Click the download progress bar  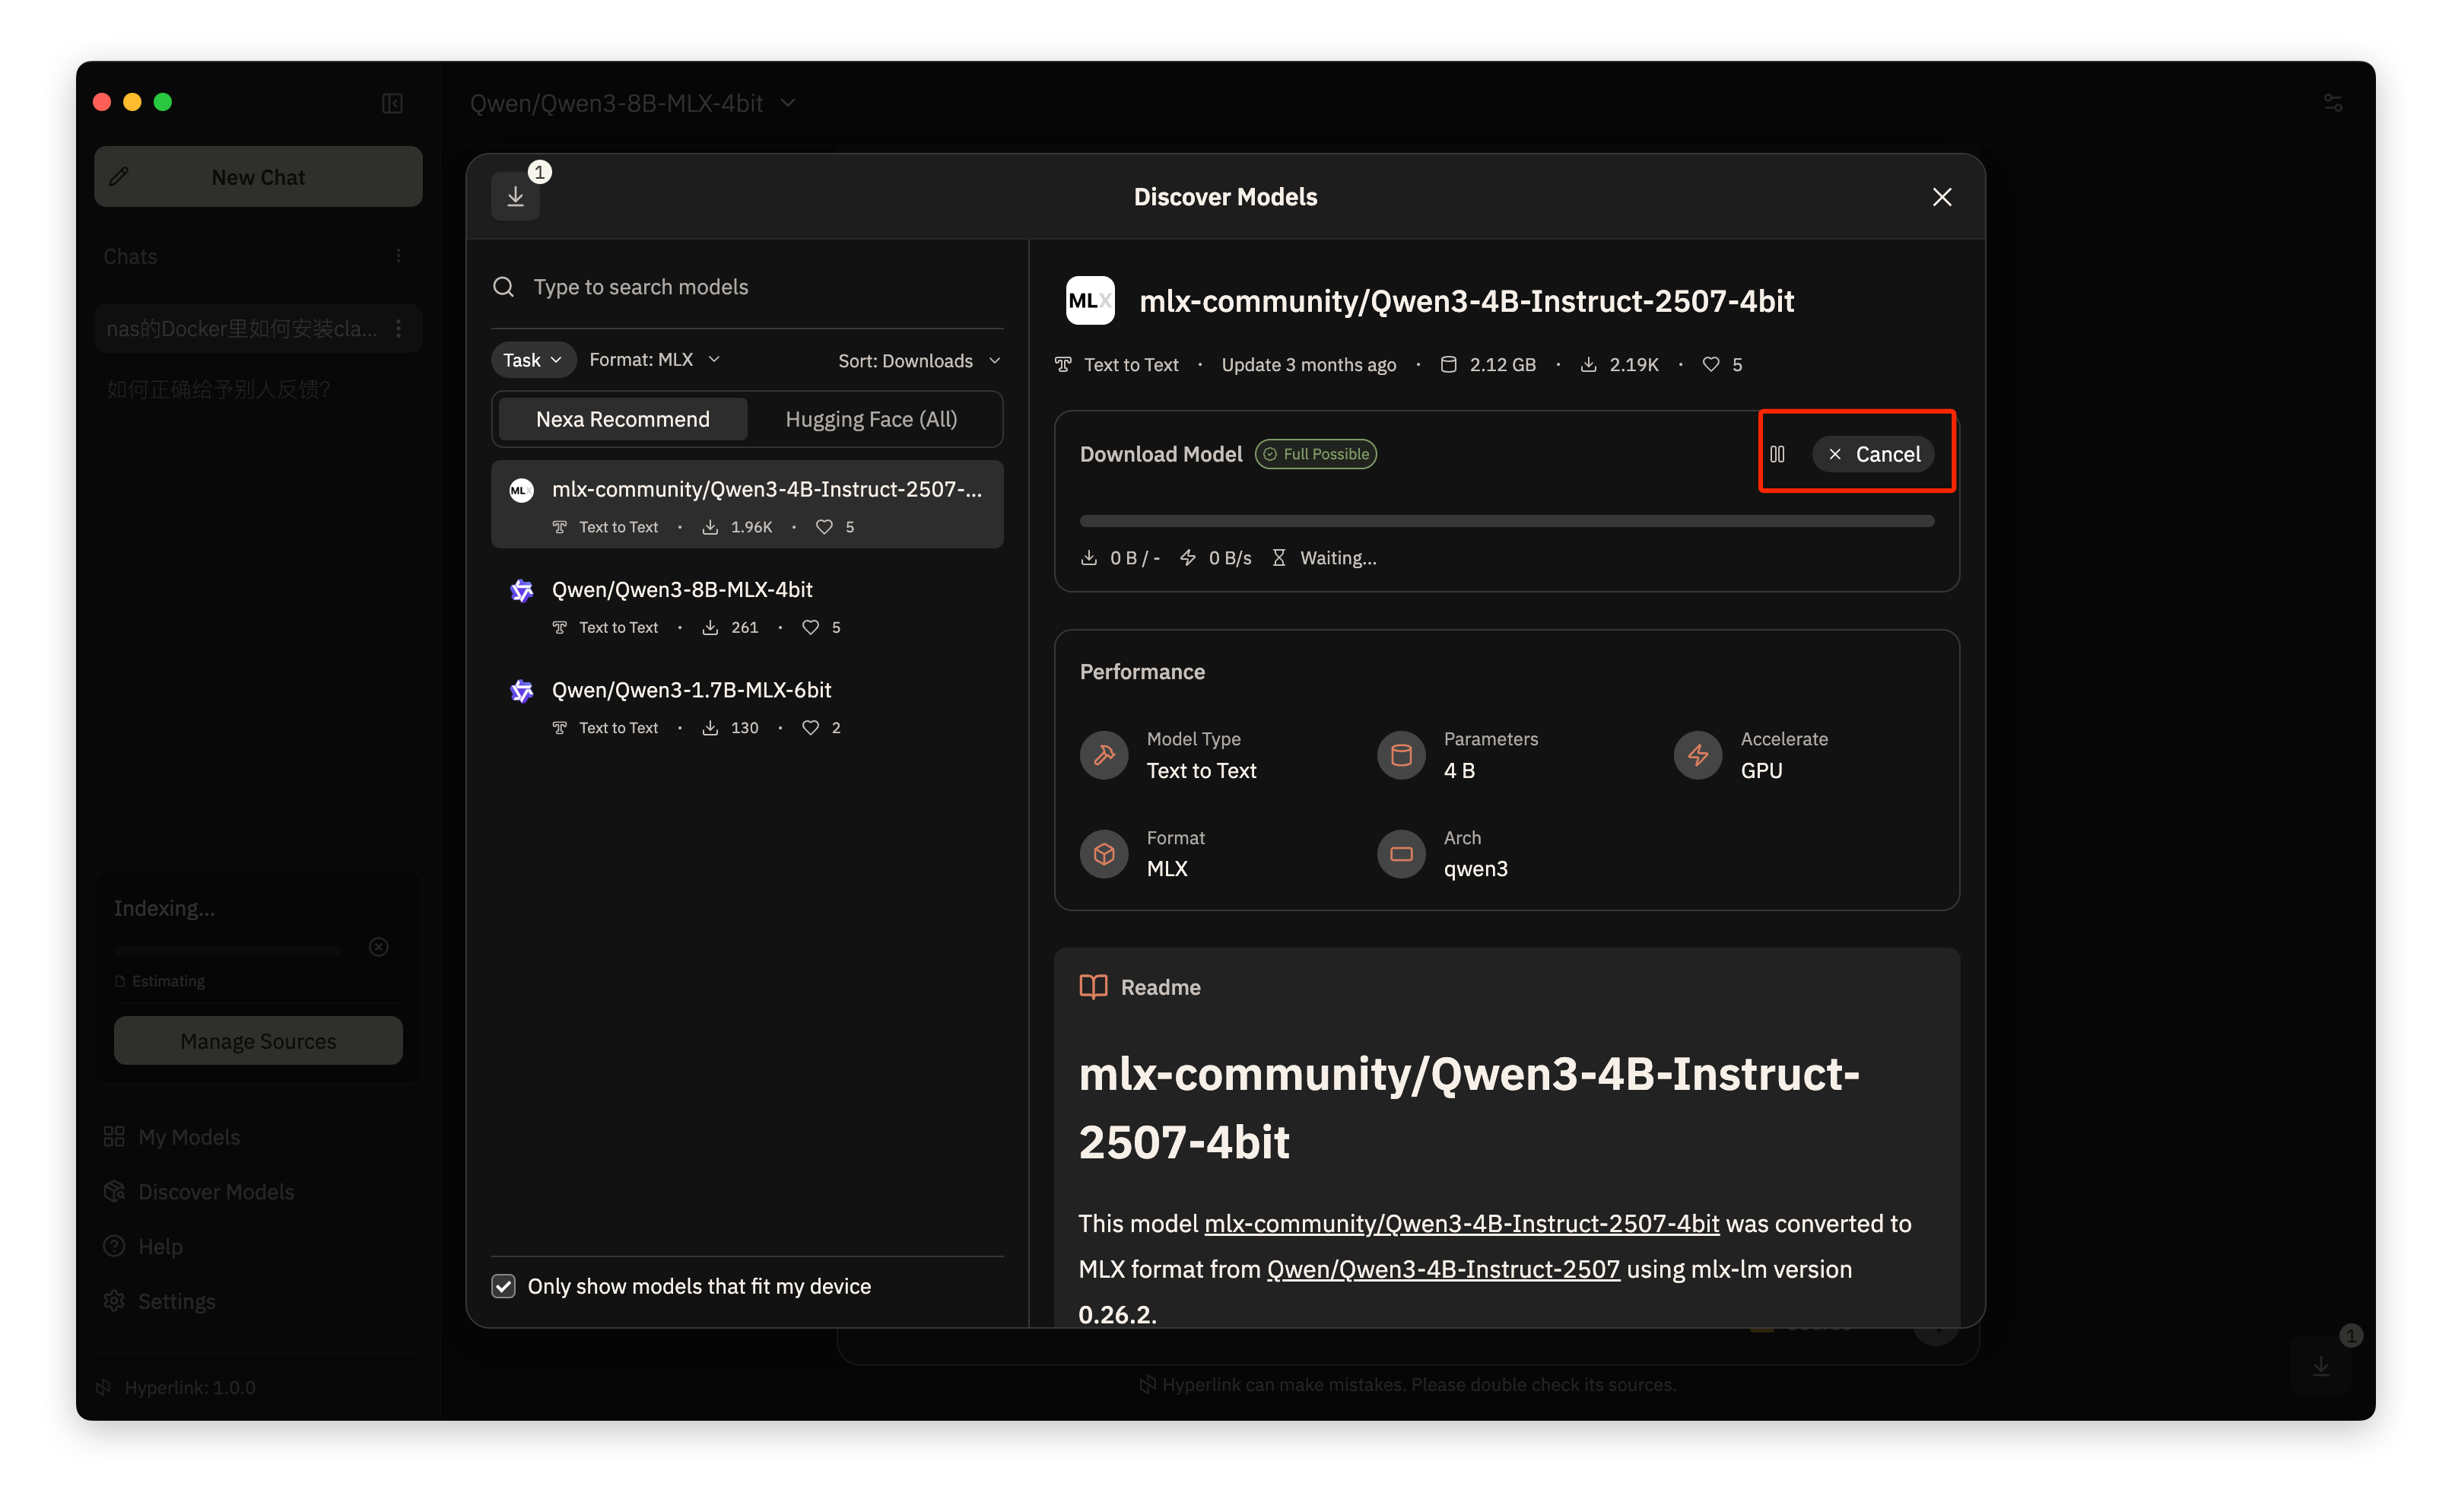(x=1506, y=521)
